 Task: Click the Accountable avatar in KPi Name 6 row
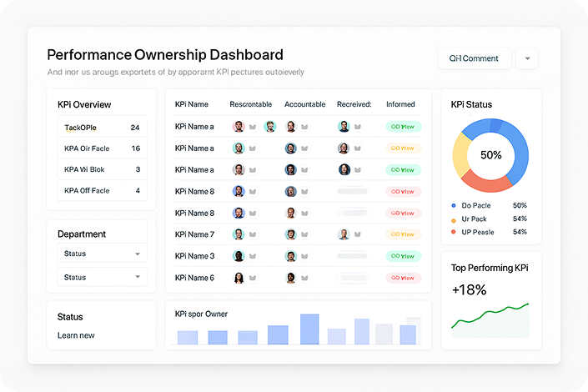coord(290,278)
